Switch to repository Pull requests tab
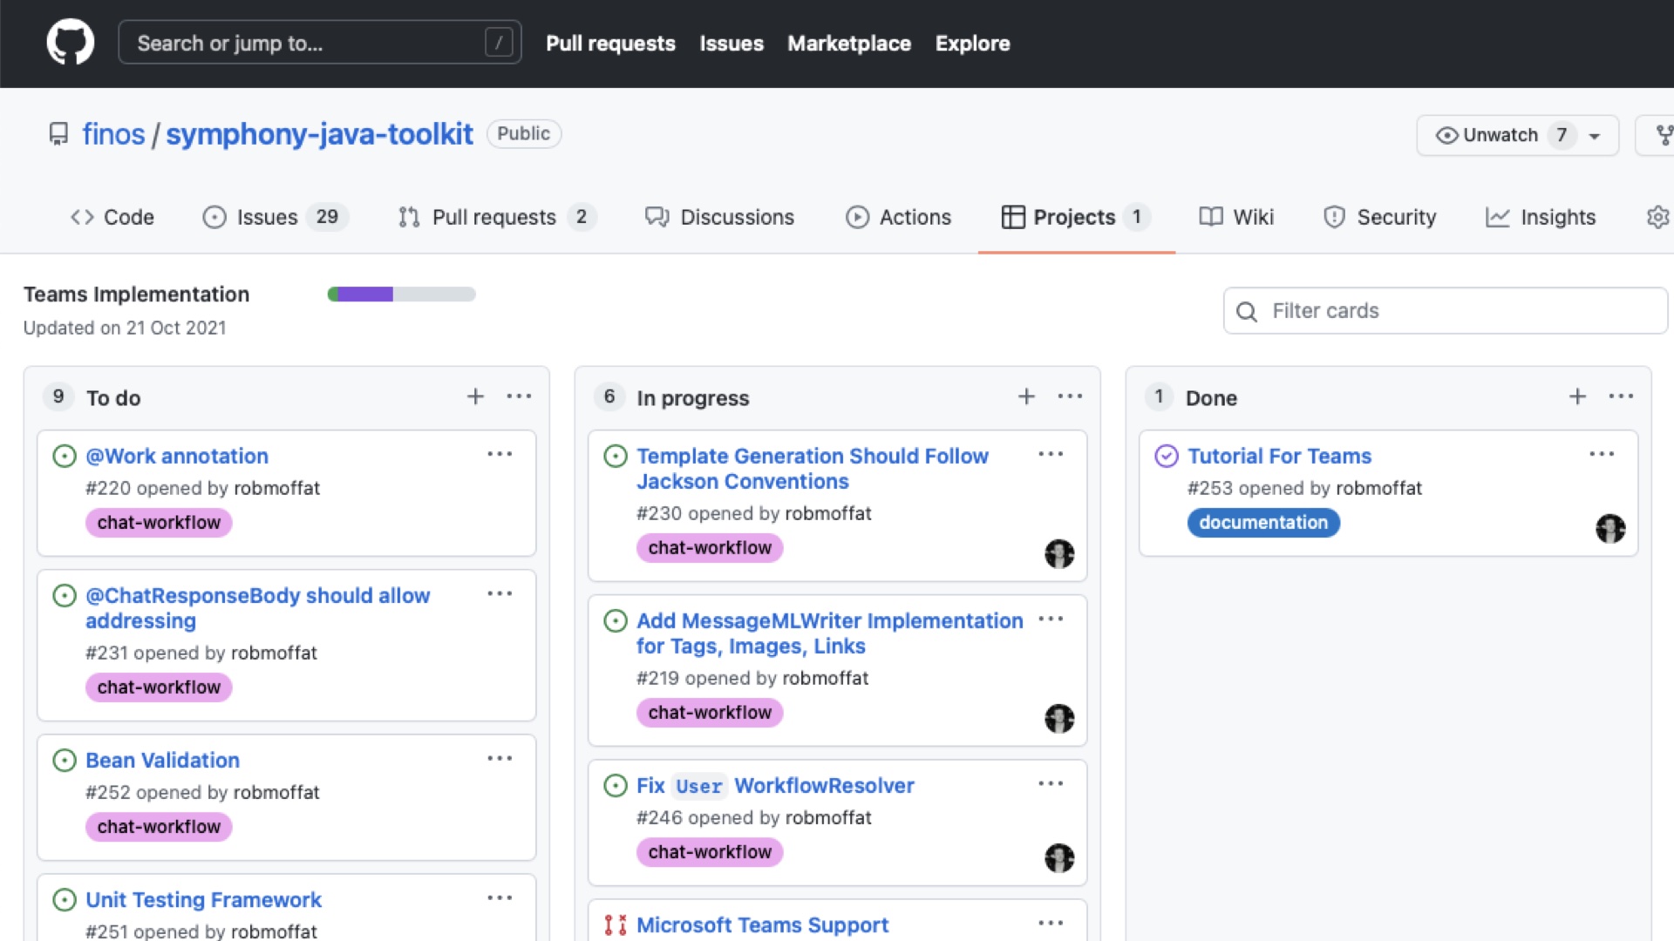Viewport: 1674px width, 941px height. click(x=497, y=217)
